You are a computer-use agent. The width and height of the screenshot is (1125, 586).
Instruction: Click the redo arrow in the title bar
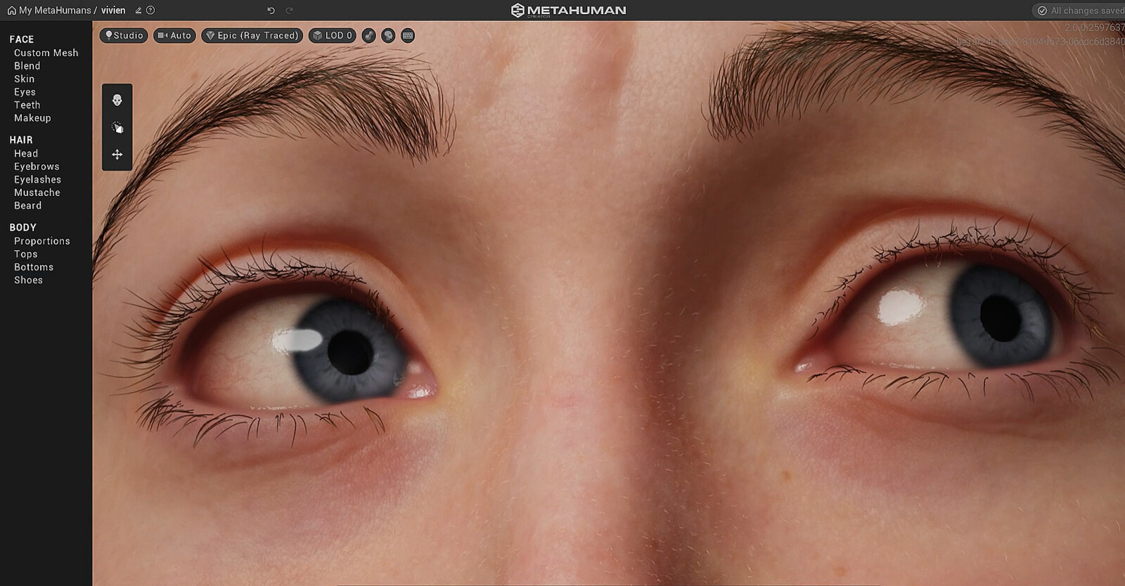click(289, 11)
